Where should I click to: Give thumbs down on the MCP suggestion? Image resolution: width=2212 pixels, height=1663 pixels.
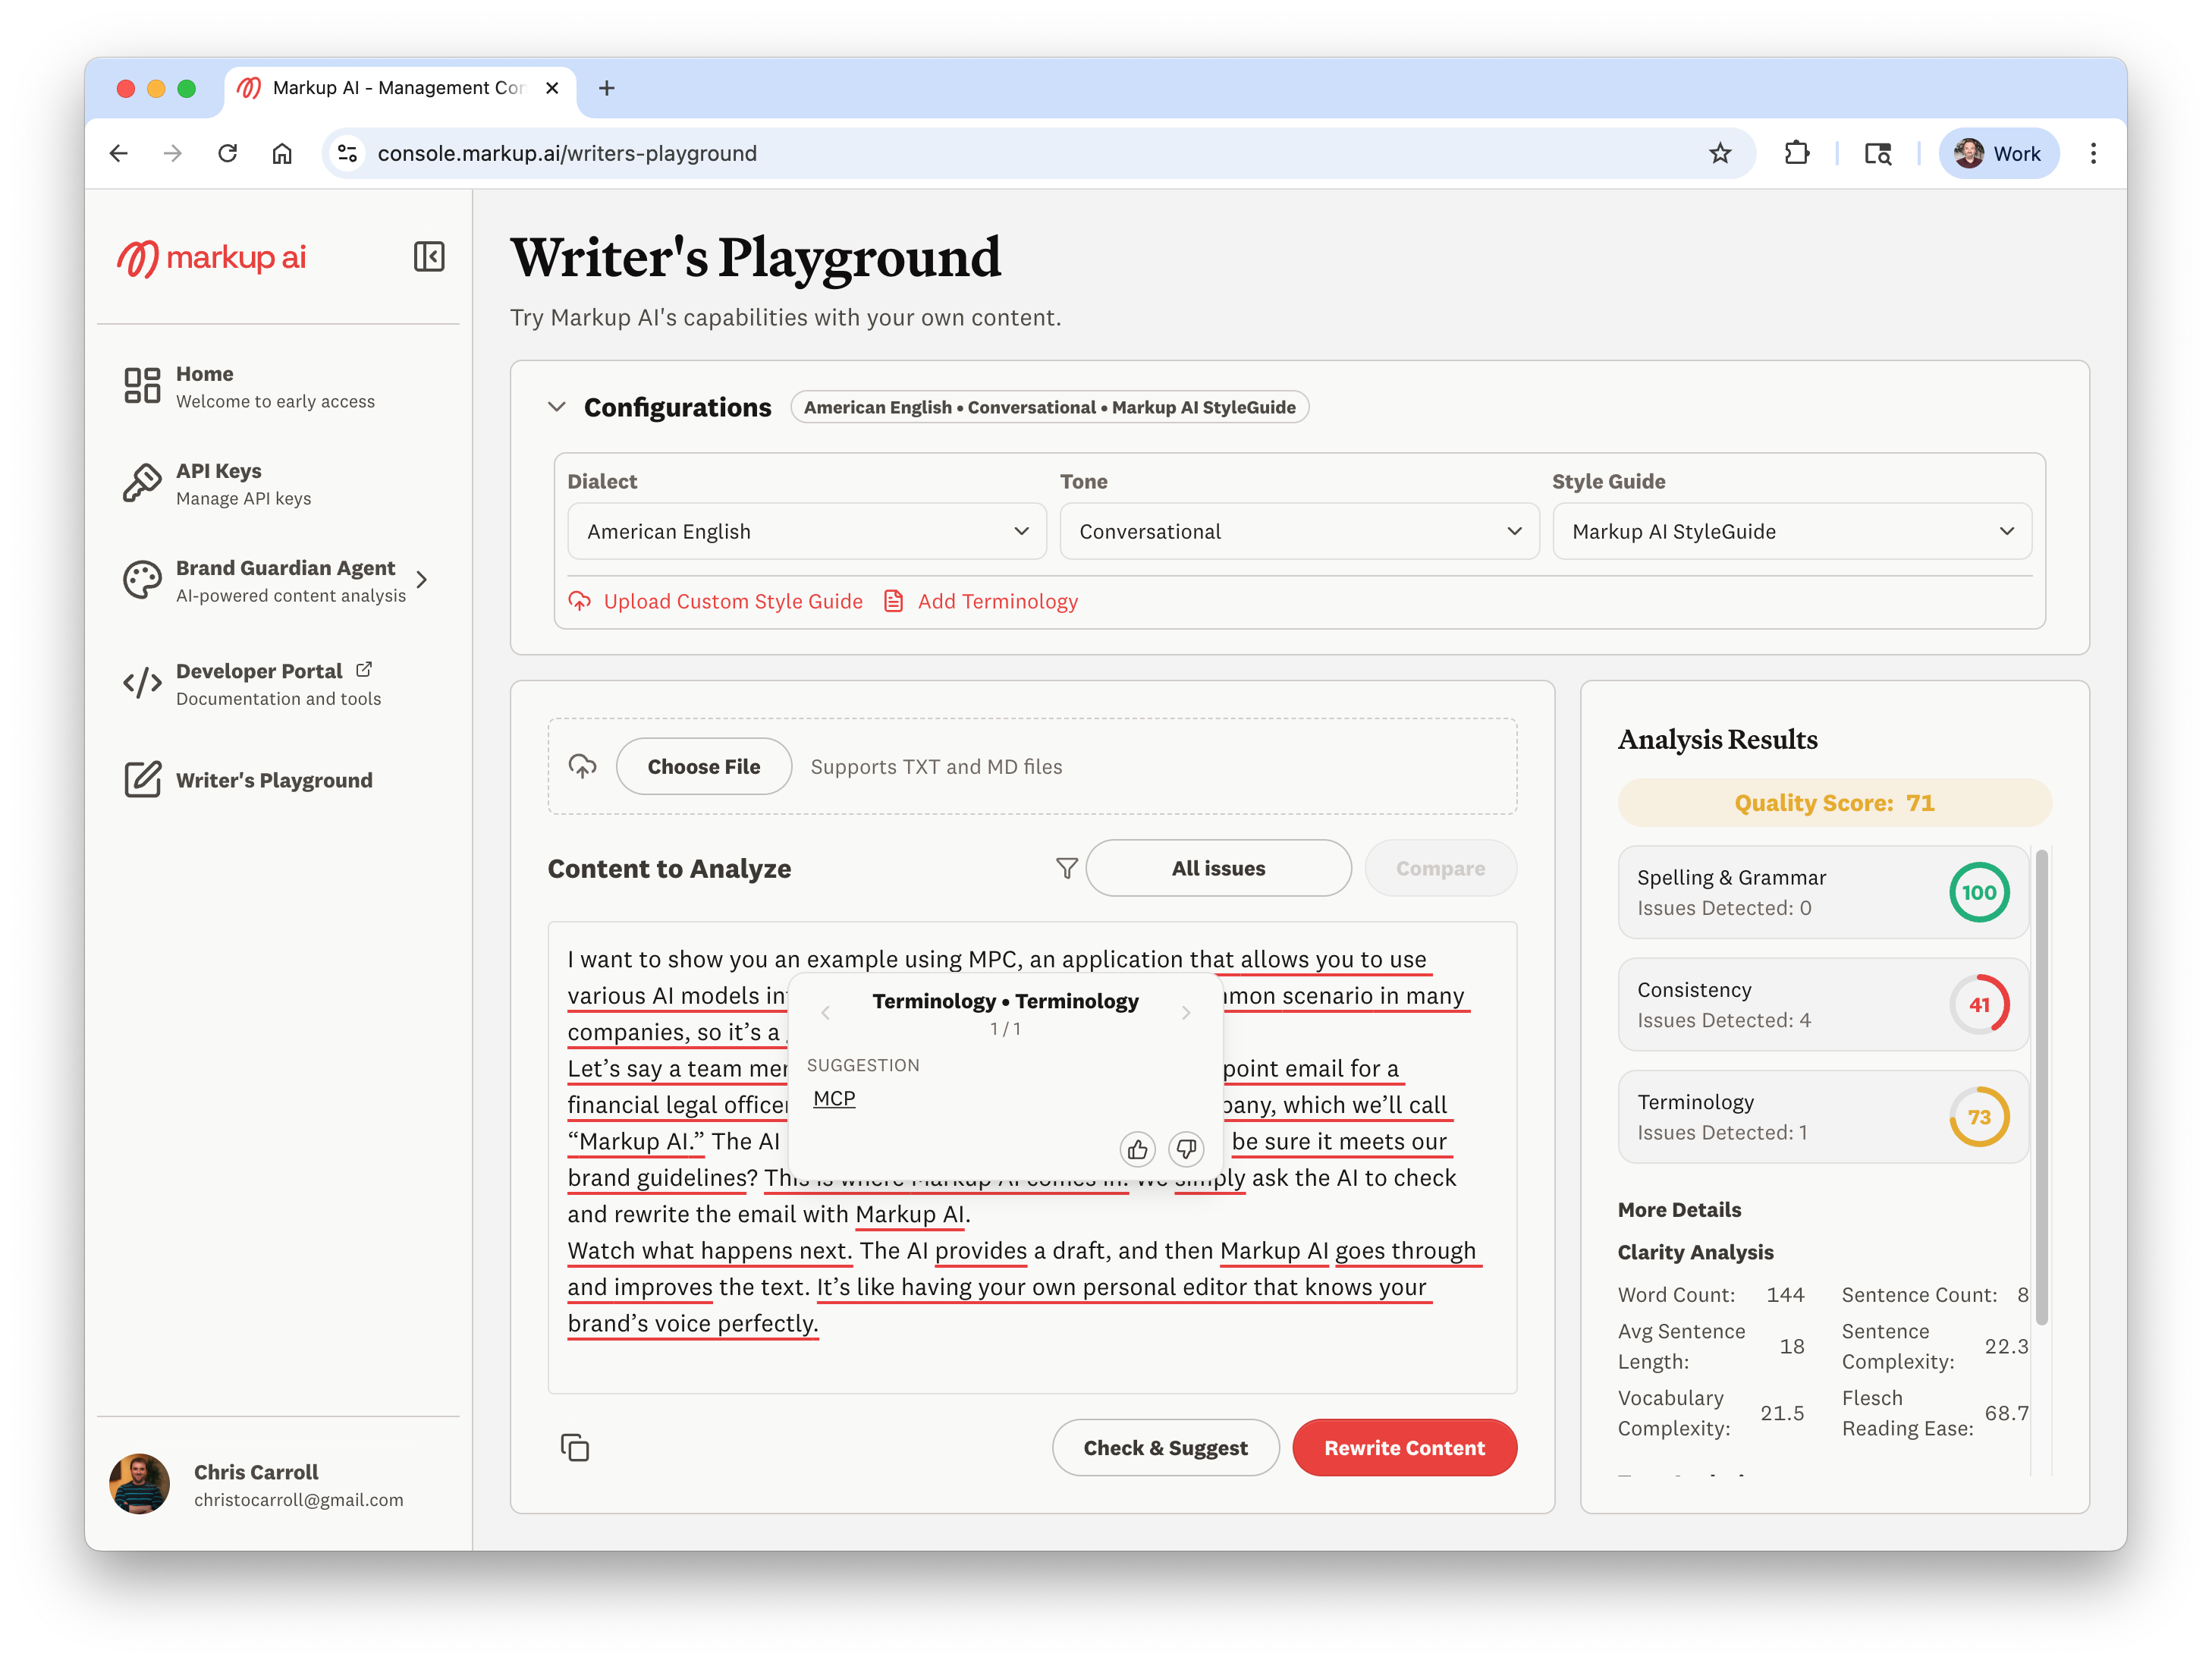click(1186, 1149)
